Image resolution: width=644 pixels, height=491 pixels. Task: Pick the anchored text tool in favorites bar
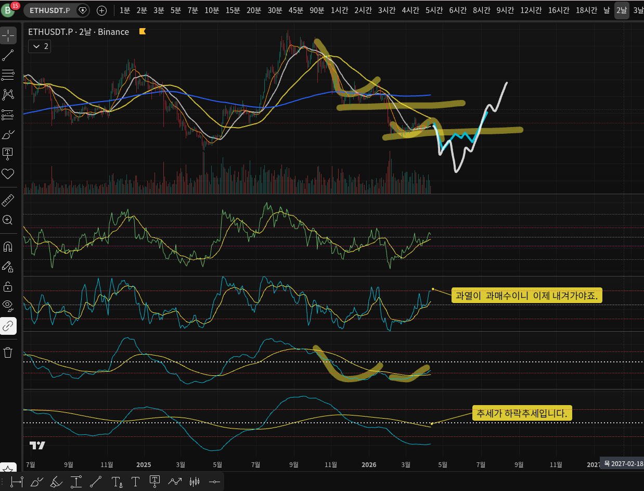coord(155,482)
